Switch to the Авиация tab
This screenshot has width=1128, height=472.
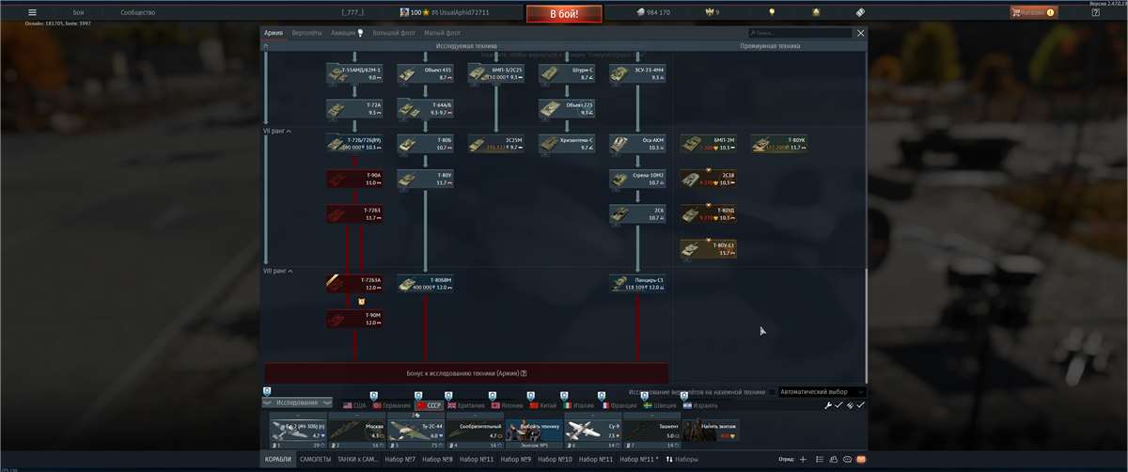[346, 33]
